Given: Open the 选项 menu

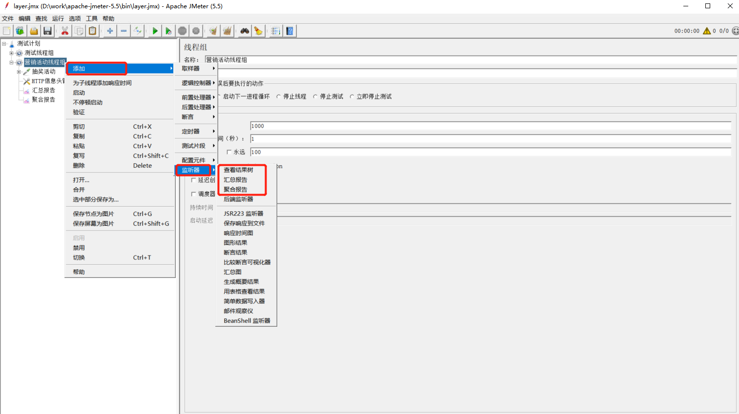Looking at the screenshot, I should point(75,19).
